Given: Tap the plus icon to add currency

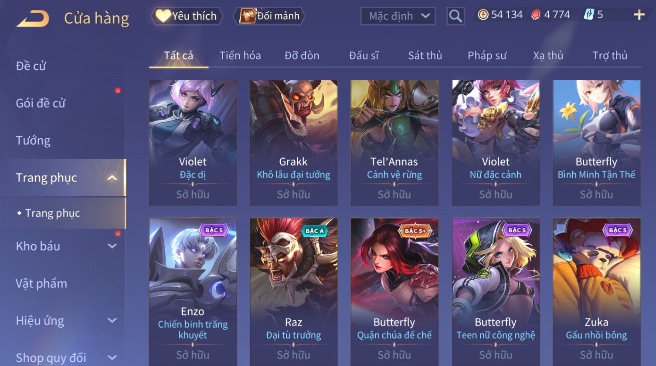Looking at the screenshot, I should [639, 15].
